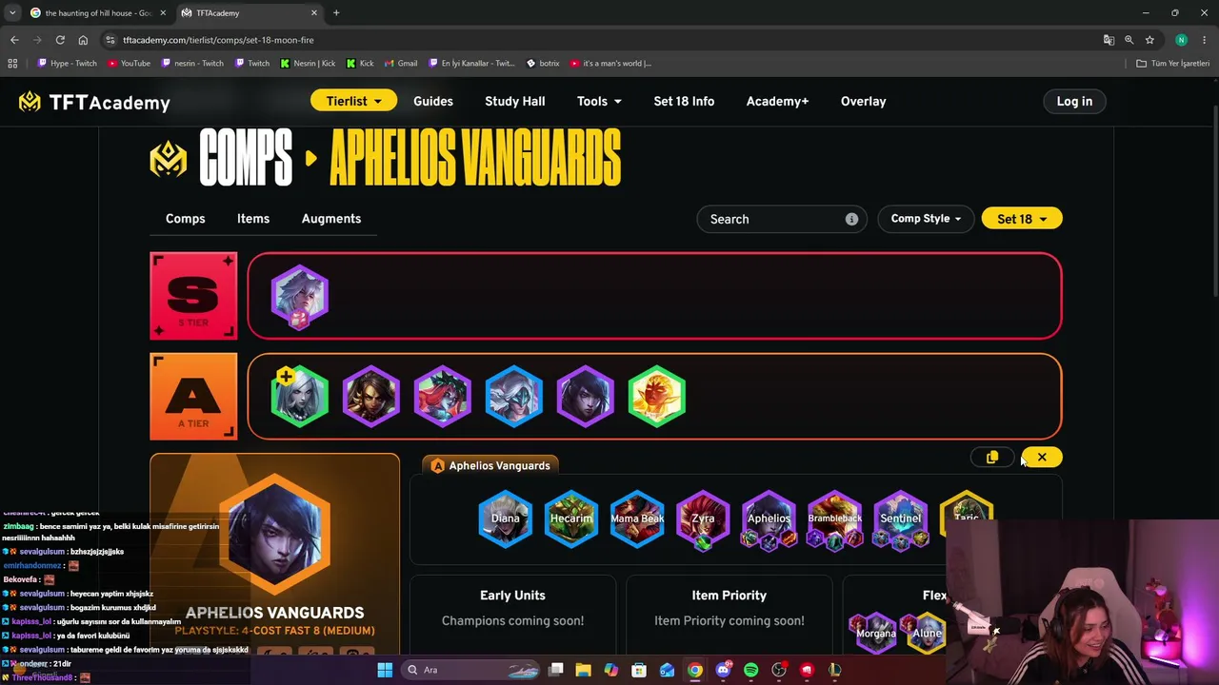
Task: Open the Academy+ menu item
Action: pos(777,102)
